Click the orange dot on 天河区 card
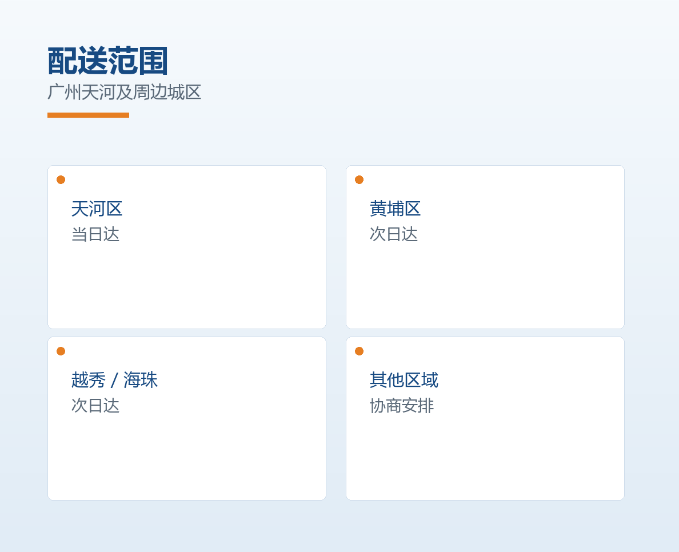Viewport: 679px width, 552px height. [61, 179]
